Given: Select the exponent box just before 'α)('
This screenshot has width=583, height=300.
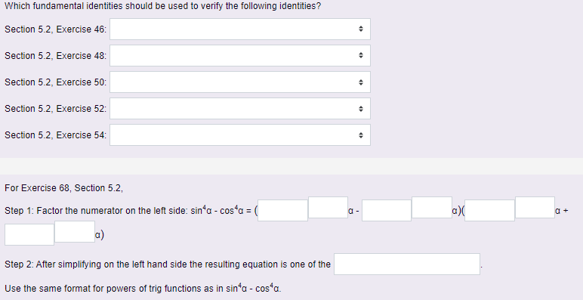Looking at the screenshot, I should pos(432,207).
